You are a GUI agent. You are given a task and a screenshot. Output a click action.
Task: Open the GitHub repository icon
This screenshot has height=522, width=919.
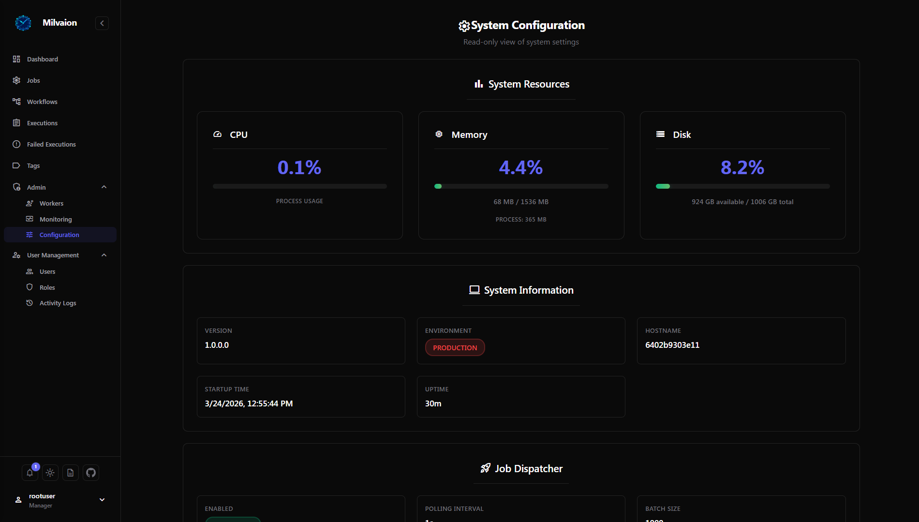91,473
